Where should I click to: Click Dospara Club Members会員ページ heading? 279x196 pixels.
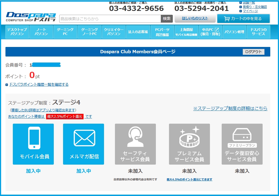pos(138,52)
